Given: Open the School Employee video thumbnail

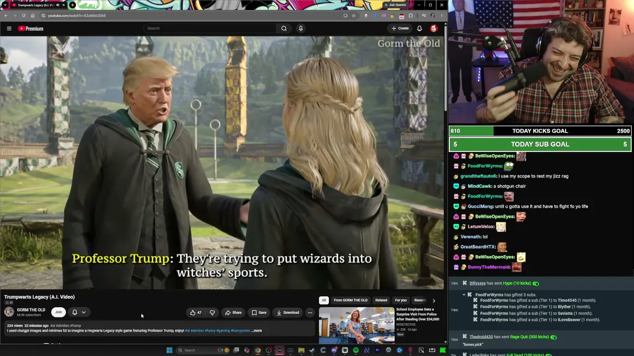Looking at the screenshot, I should click(x=357, y=325).
